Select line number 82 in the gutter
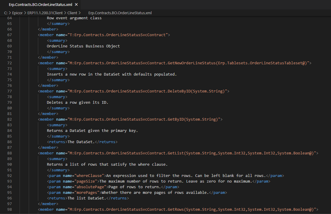The width and height of the screenshot is (331, 214). pos(9,119)
